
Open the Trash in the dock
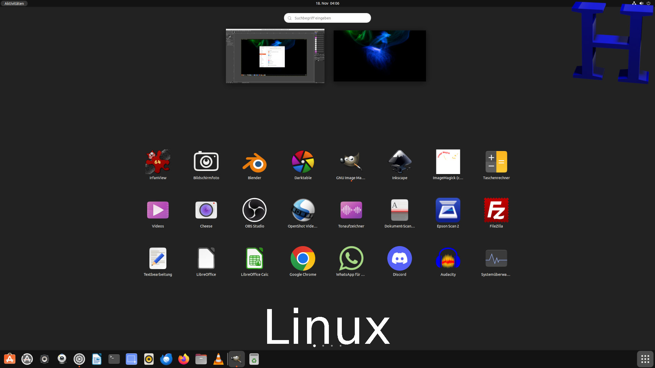coord(254,359)
